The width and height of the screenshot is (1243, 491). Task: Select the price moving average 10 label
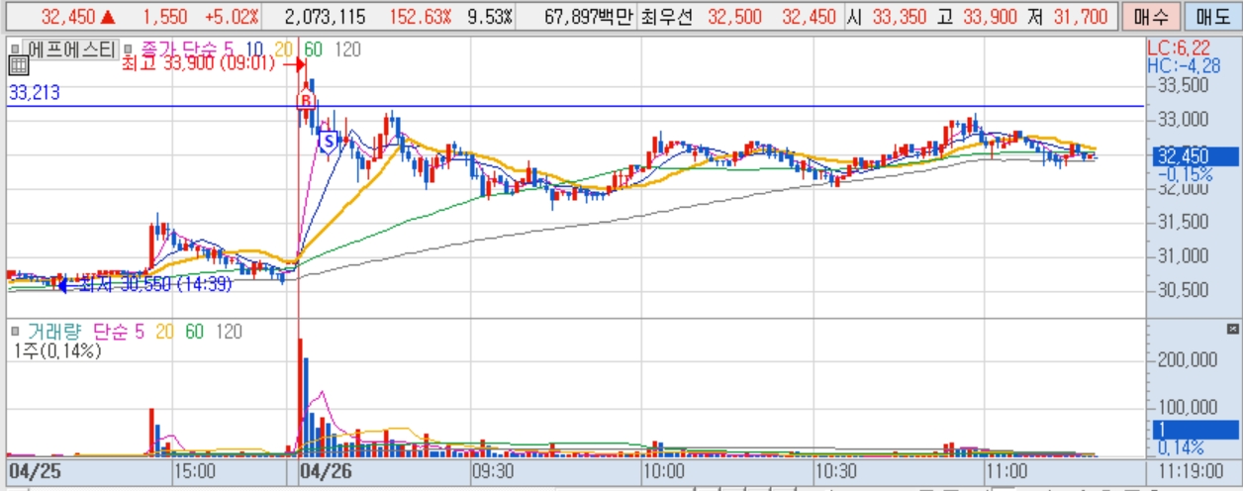pos(254,49)
